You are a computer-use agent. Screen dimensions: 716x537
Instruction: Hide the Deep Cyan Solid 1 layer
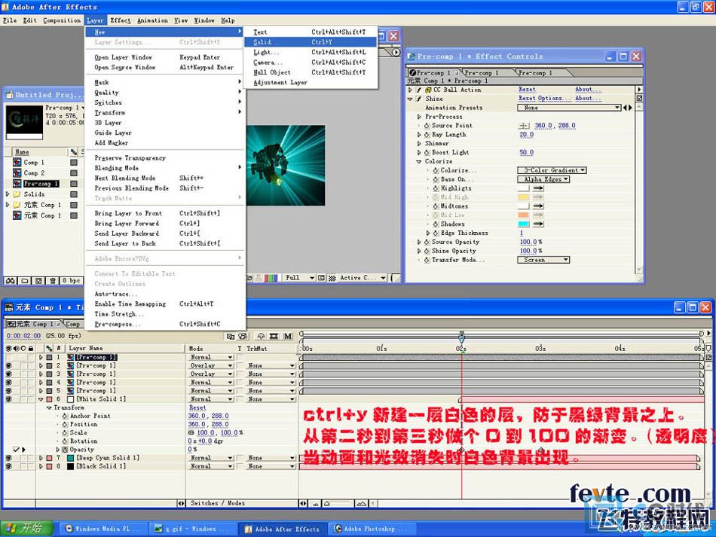(9, 458)
